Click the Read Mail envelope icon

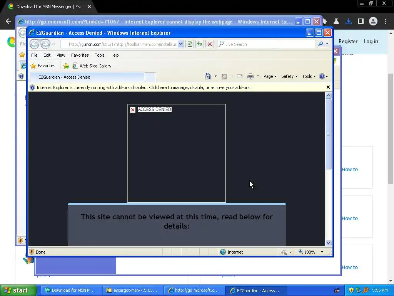[x=240, y=76]
